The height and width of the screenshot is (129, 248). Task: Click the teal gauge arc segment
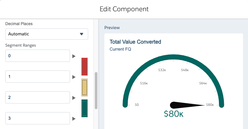click(x=173, y=57)
